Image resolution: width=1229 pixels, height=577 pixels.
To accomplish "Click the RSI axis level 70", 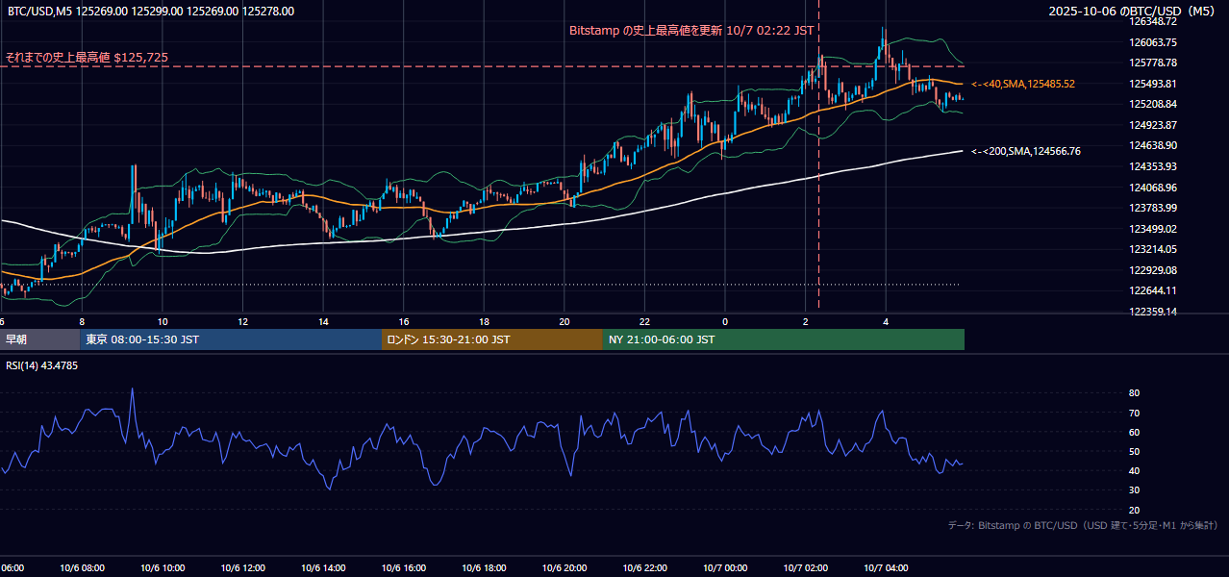I will click(1134, 413).
